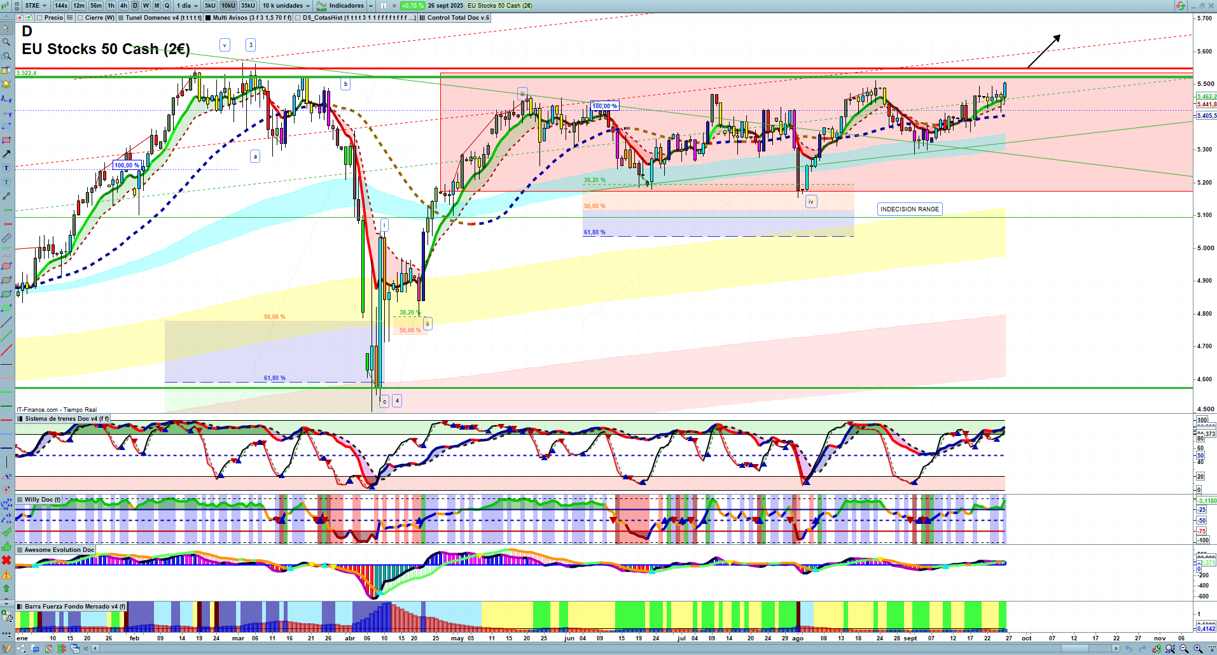1217x655 pixels.
Task: Click the red X delete icon
Action: [6, 560]
